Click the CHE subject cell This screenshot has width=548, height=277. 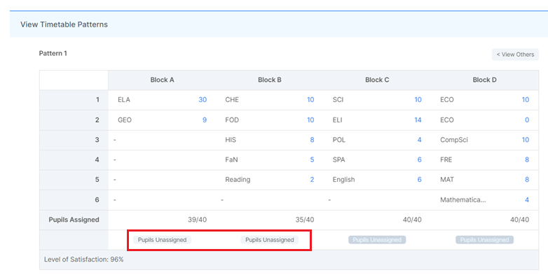point(232,100)
